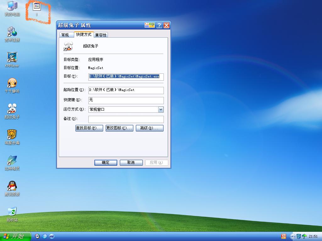Click the red 加 icon in taskbar
Viewport: 322px width, 241px height.
(x=284, y=236)
